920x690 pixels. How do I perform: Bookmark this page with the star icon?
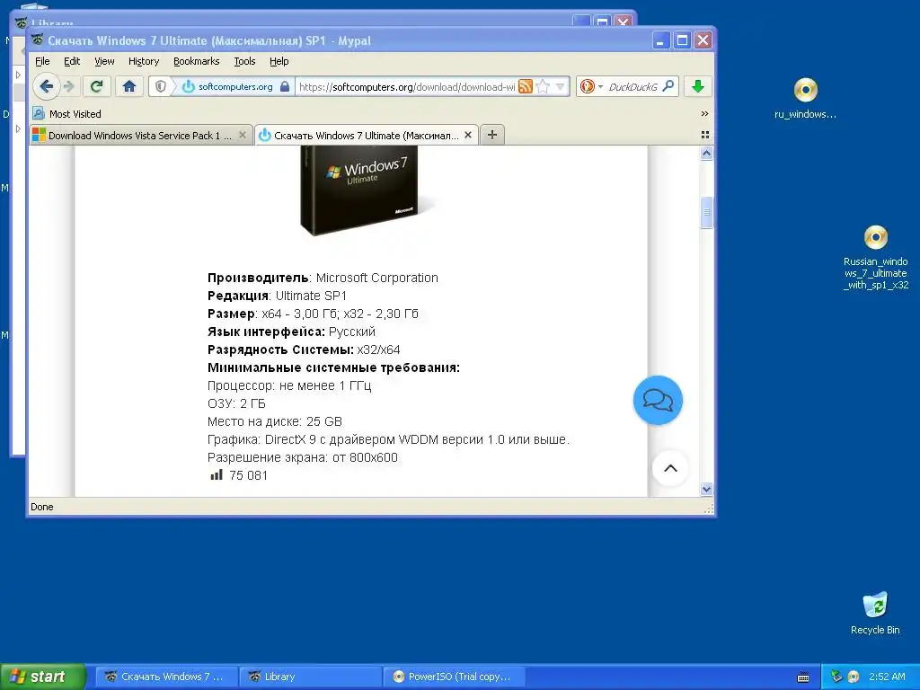point(543,87)
